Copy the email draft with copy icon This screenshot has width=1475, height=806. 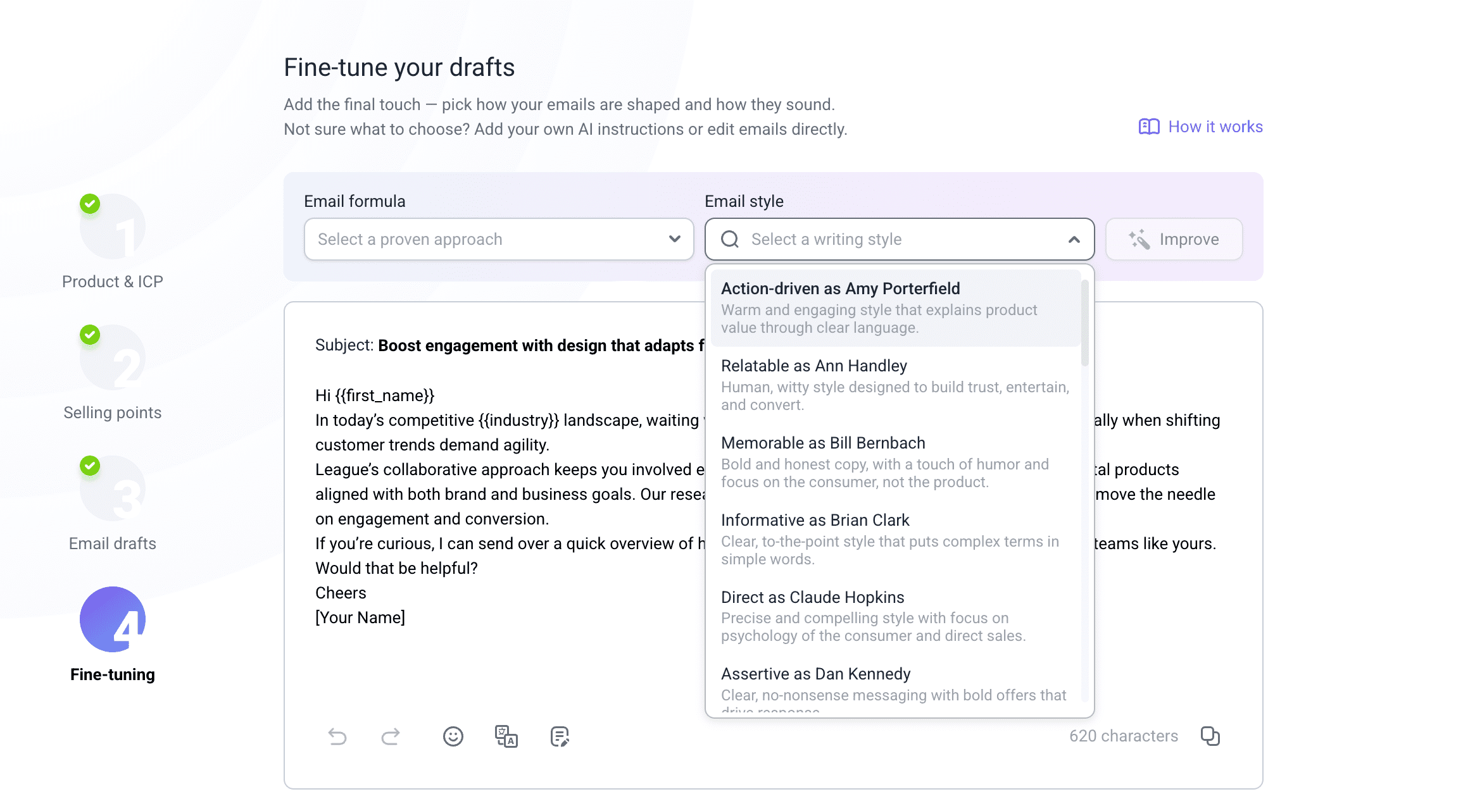click(x=1210, y=736)
